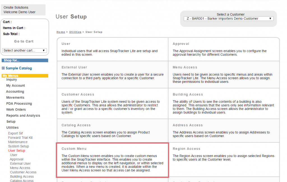Screen dimensions: 287x182
Task: Open the Building Access setup tile
Action: 188,95
